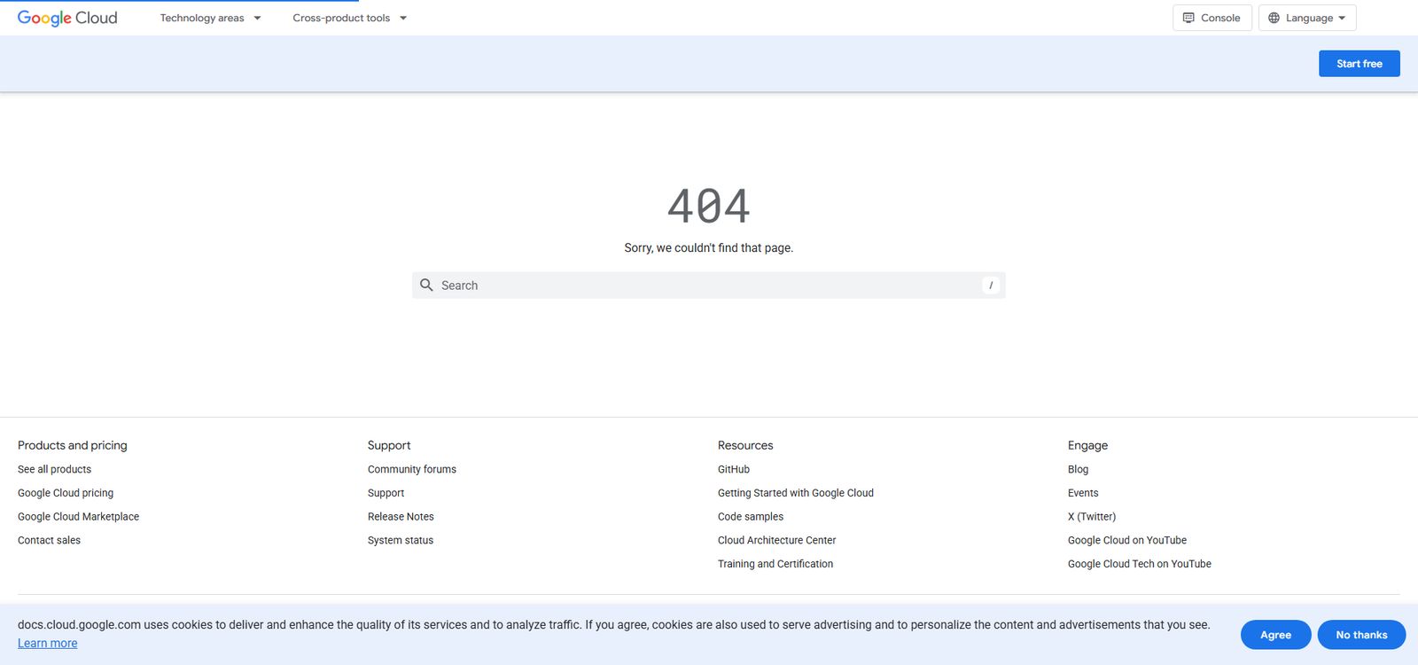Decline cookies with No thanks button
The width and height of the screenshot is (1418, 665).
pos(1361,635)
